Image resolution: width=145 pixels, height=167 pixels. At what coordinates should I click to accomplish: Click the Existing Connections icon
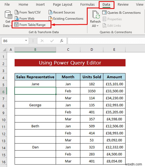(51, 18)
